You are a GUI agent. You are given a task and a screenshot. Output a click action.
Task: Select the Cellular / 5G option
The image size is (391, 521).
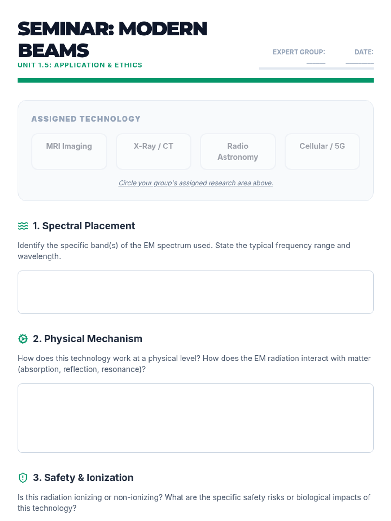(x=322, y=151)
